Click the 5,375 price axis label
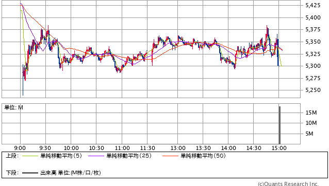Image resolution: width=329 pixels, height=186 pixels. click(313, 30)
